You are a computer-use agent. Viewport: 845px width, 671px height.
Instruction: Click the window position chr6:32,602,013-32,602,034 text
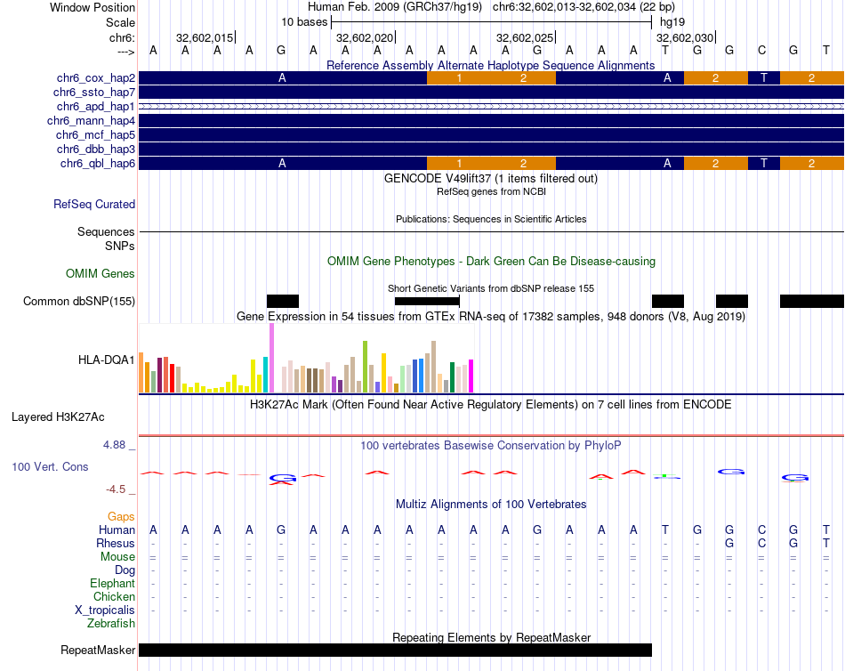click(583, 7)
